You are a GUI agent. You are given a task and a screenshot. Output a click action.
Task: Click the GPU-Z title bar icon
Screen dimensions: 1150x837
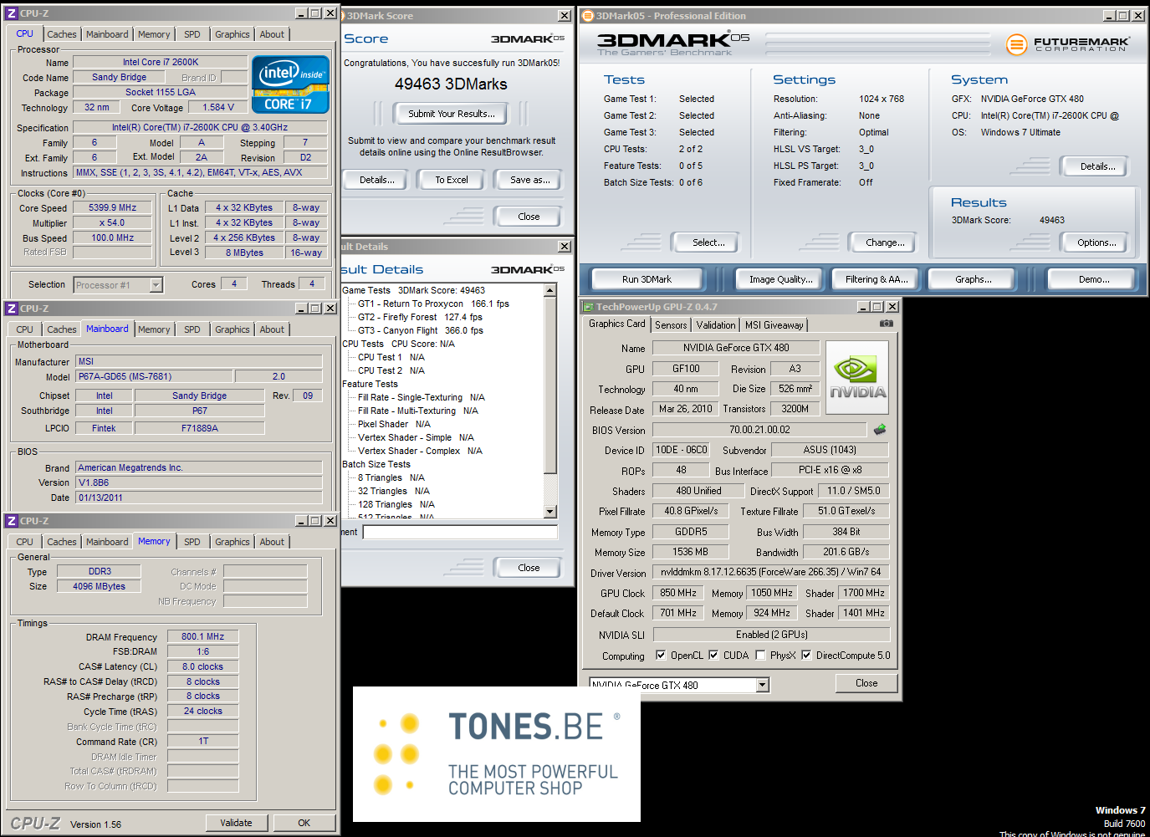[x=588, y=307]
